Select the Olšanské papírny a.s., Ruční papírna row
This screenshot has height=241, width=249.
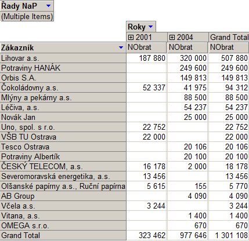tap(63, 186)
